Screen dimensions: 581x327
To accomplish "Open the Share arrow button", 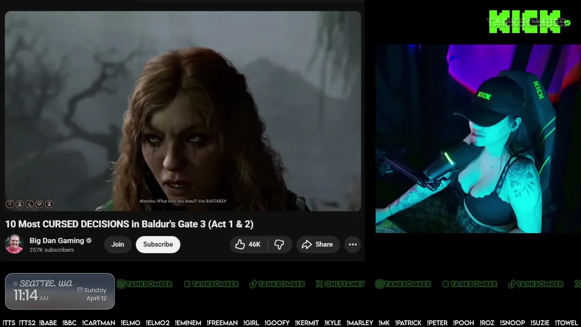I will pyautogui.click(x=318, y=244).
